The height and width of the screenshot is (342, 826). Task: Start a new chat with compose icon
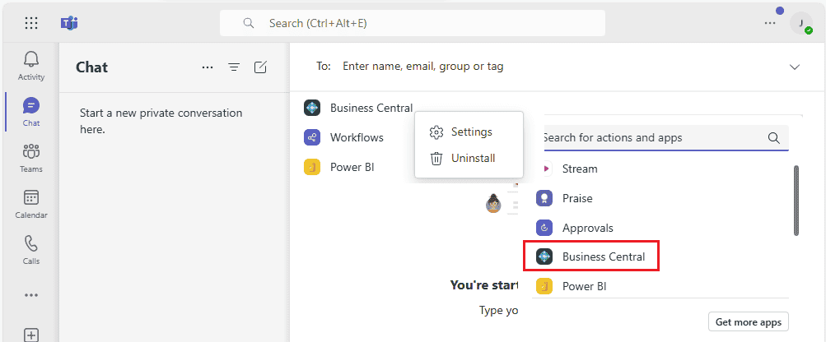click(x=260, y=67)
